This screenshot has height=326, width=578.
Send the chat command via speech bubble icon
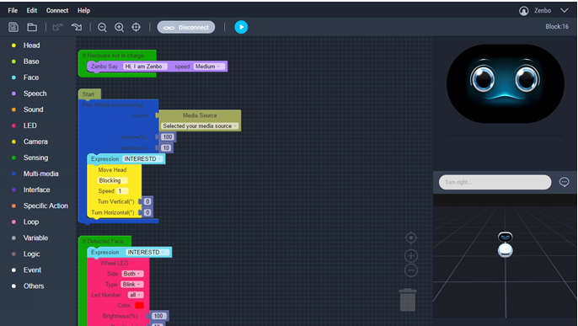tap(564, 182)
